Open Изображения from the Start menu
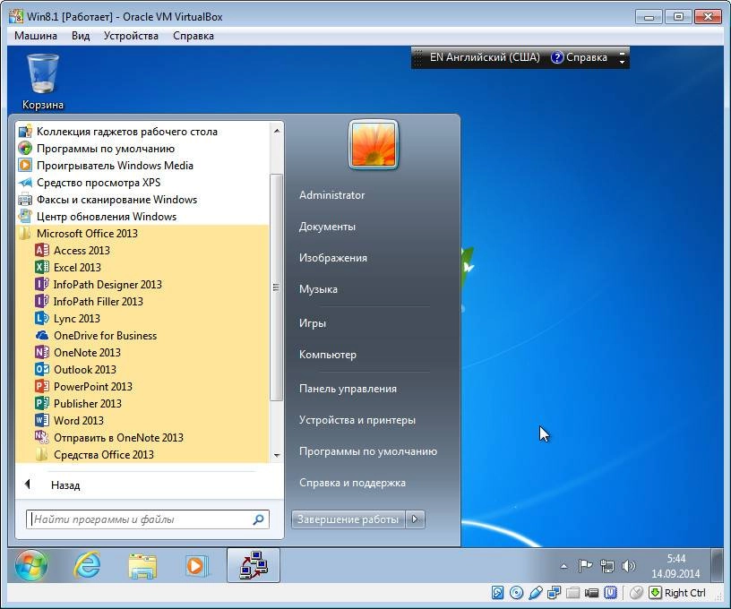The height and width of the screenshot is (609, 731). pos(333,258)
